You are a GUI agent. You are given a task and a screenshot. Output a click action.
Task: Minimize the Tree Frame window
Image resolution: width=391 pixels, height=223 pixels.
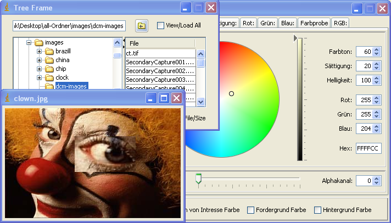coord(186,8)
